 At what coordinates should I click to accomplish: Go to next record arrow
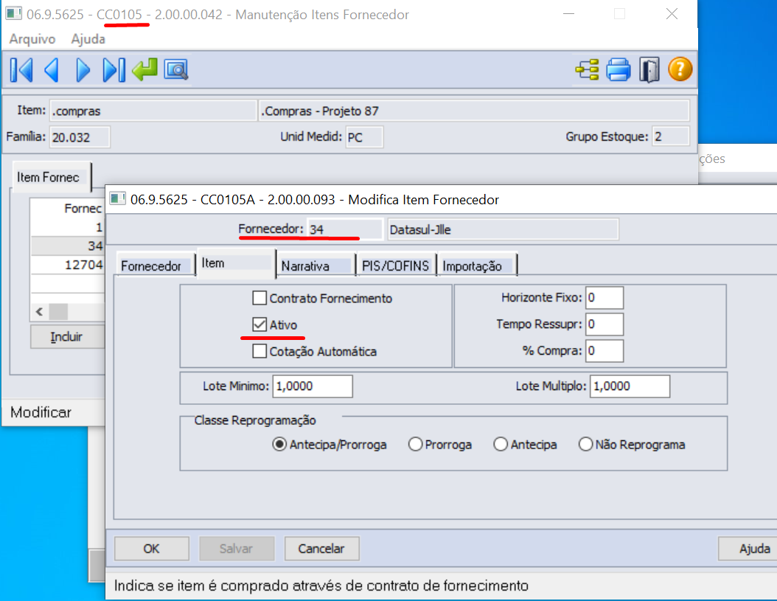coord(83,70)
